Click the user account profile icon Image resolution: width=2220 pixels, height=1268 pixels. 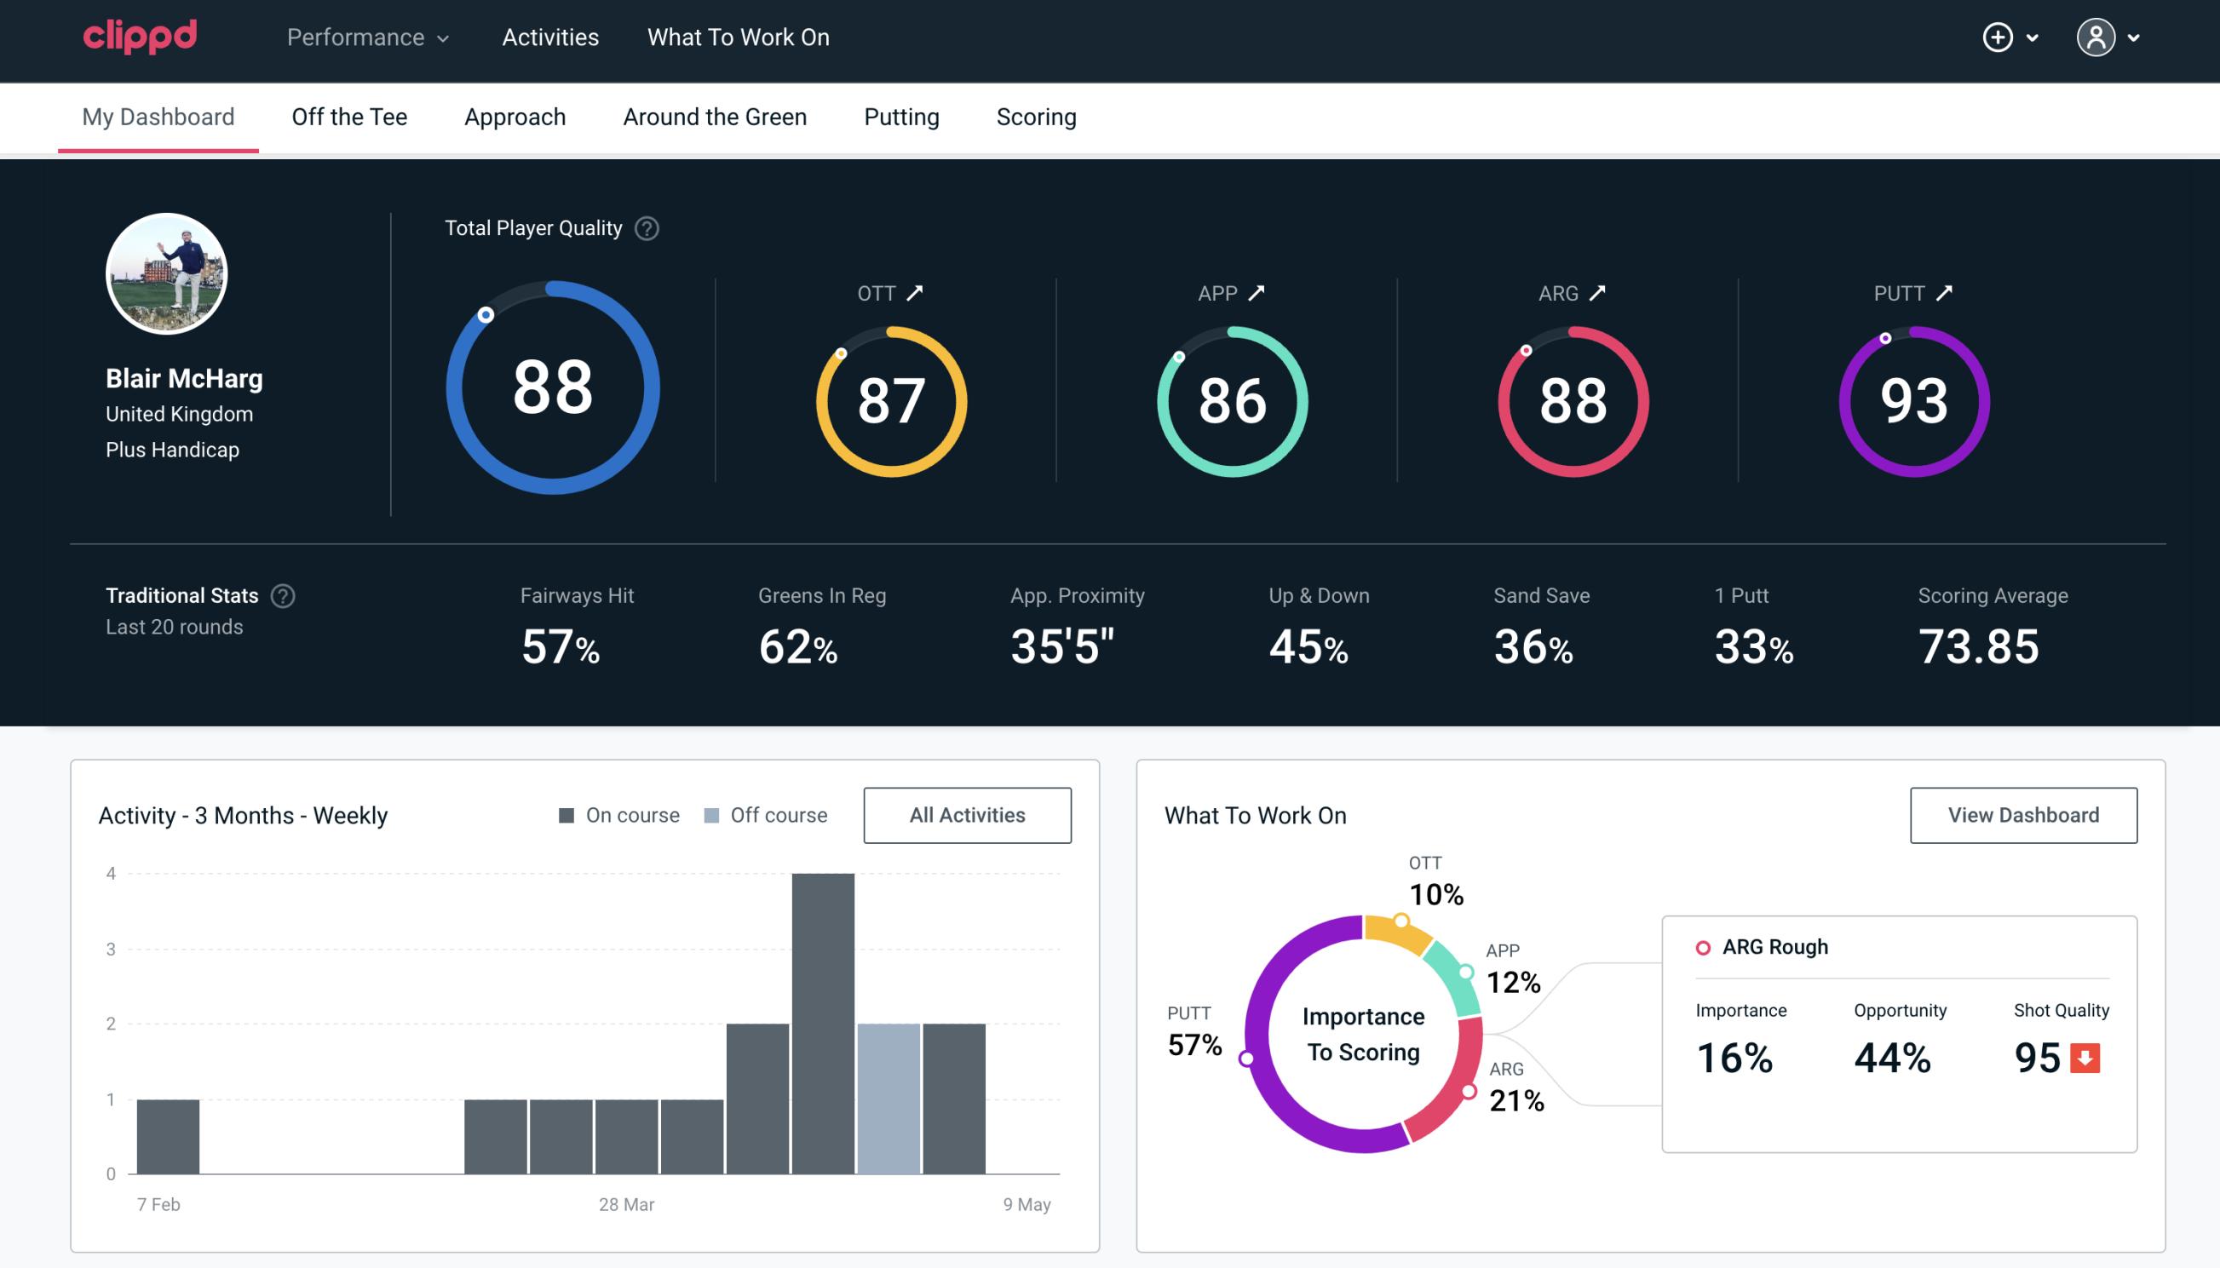point(2096,38)
